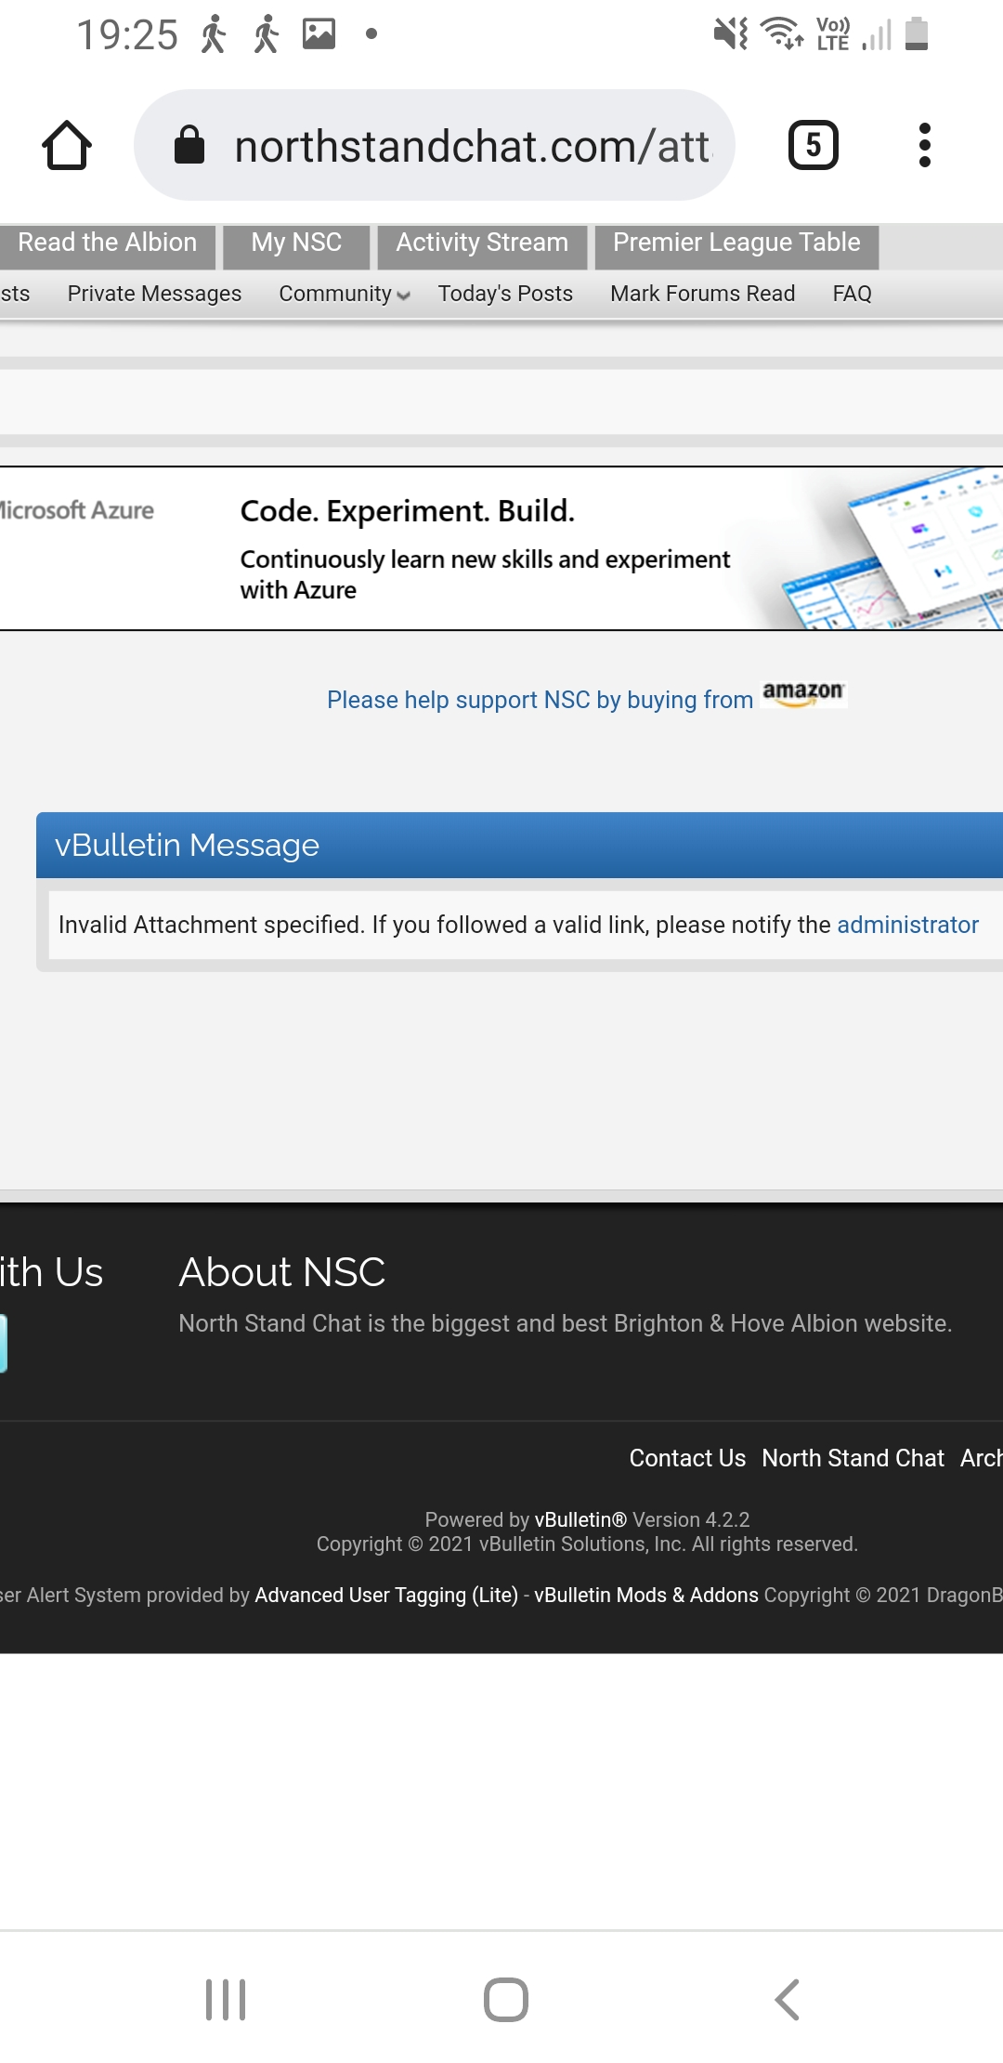Screen dimensions: 1003x2063
Task: Open the tab switcher showing 5 tabs
Action: tap(813, 145)
